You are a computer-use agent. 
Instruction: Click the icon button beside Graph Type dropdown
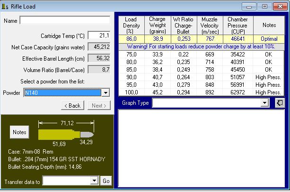click(x=280, y=103)
